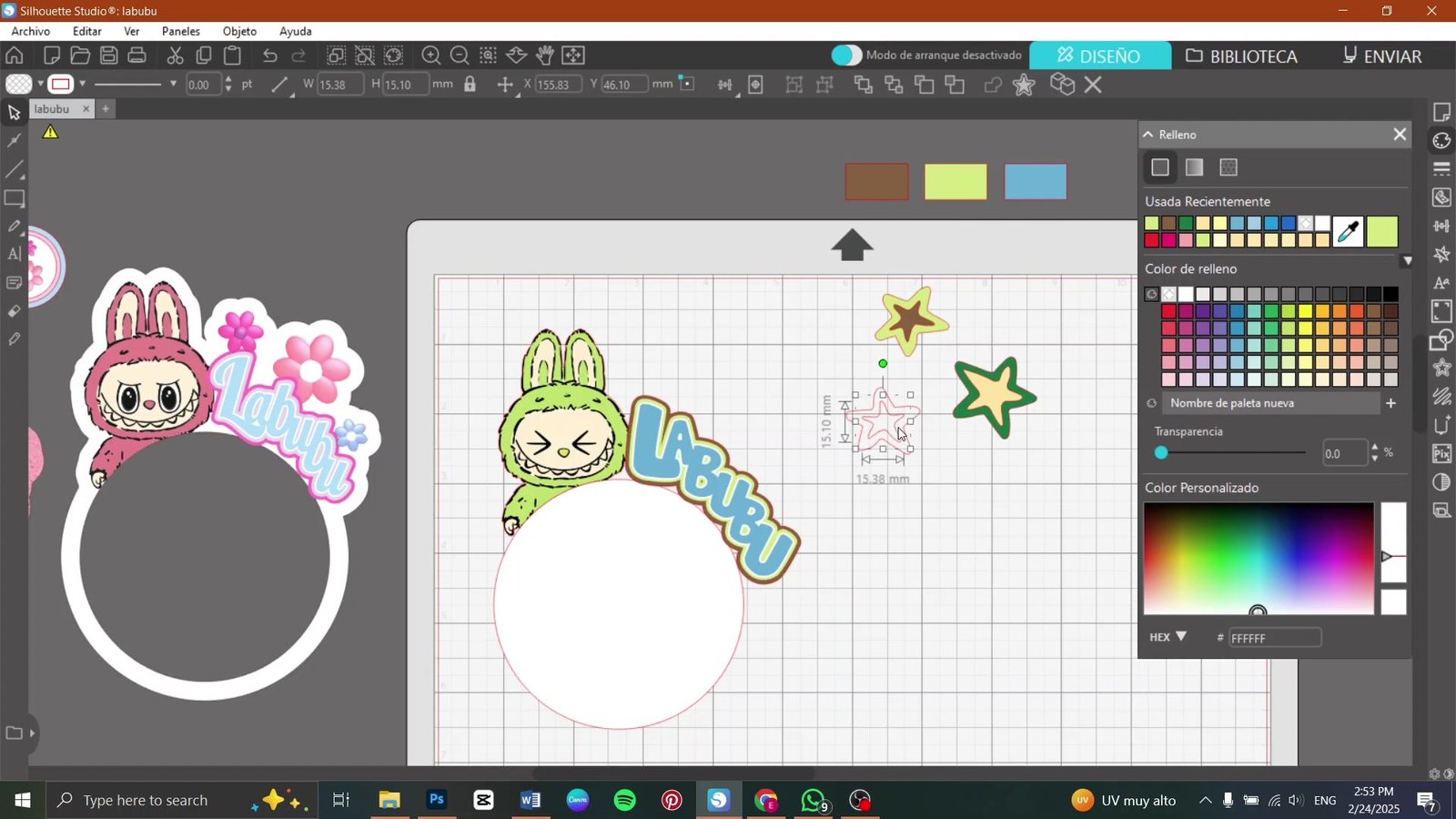Open the line color dropdown arrow
This screenshot has width=1456, height=819.
(x=82, y=85)
